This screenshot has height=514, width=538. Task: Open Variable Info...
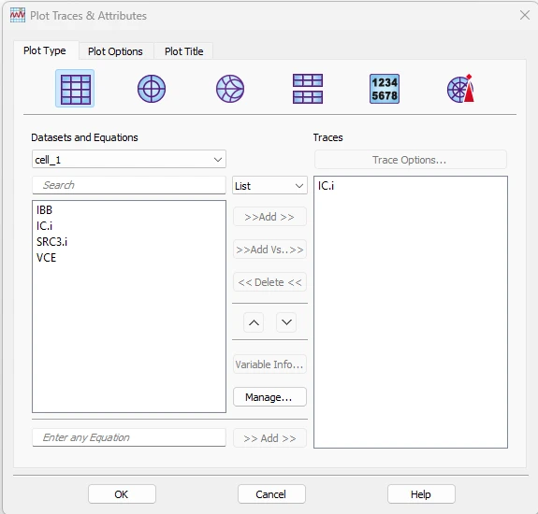(269, 364)
